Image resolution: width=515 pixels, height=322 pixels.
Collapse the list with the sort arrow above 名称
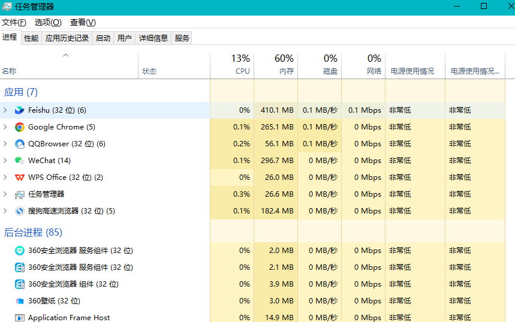point(66,55)
